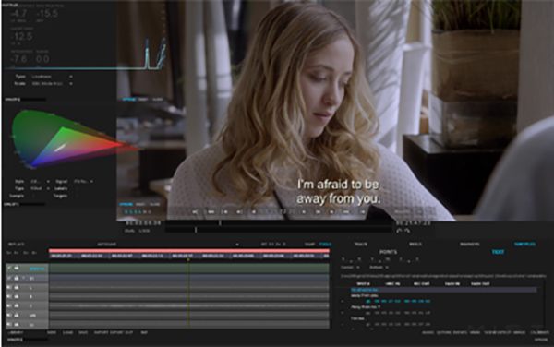
Task: Mute the L audio track speaker icon
Action: tap(9, 287)
